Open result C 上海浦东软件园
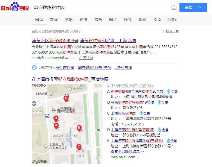The height and width of the screenshot is (167, 212). pyautogui.click(x=123, y=113)
